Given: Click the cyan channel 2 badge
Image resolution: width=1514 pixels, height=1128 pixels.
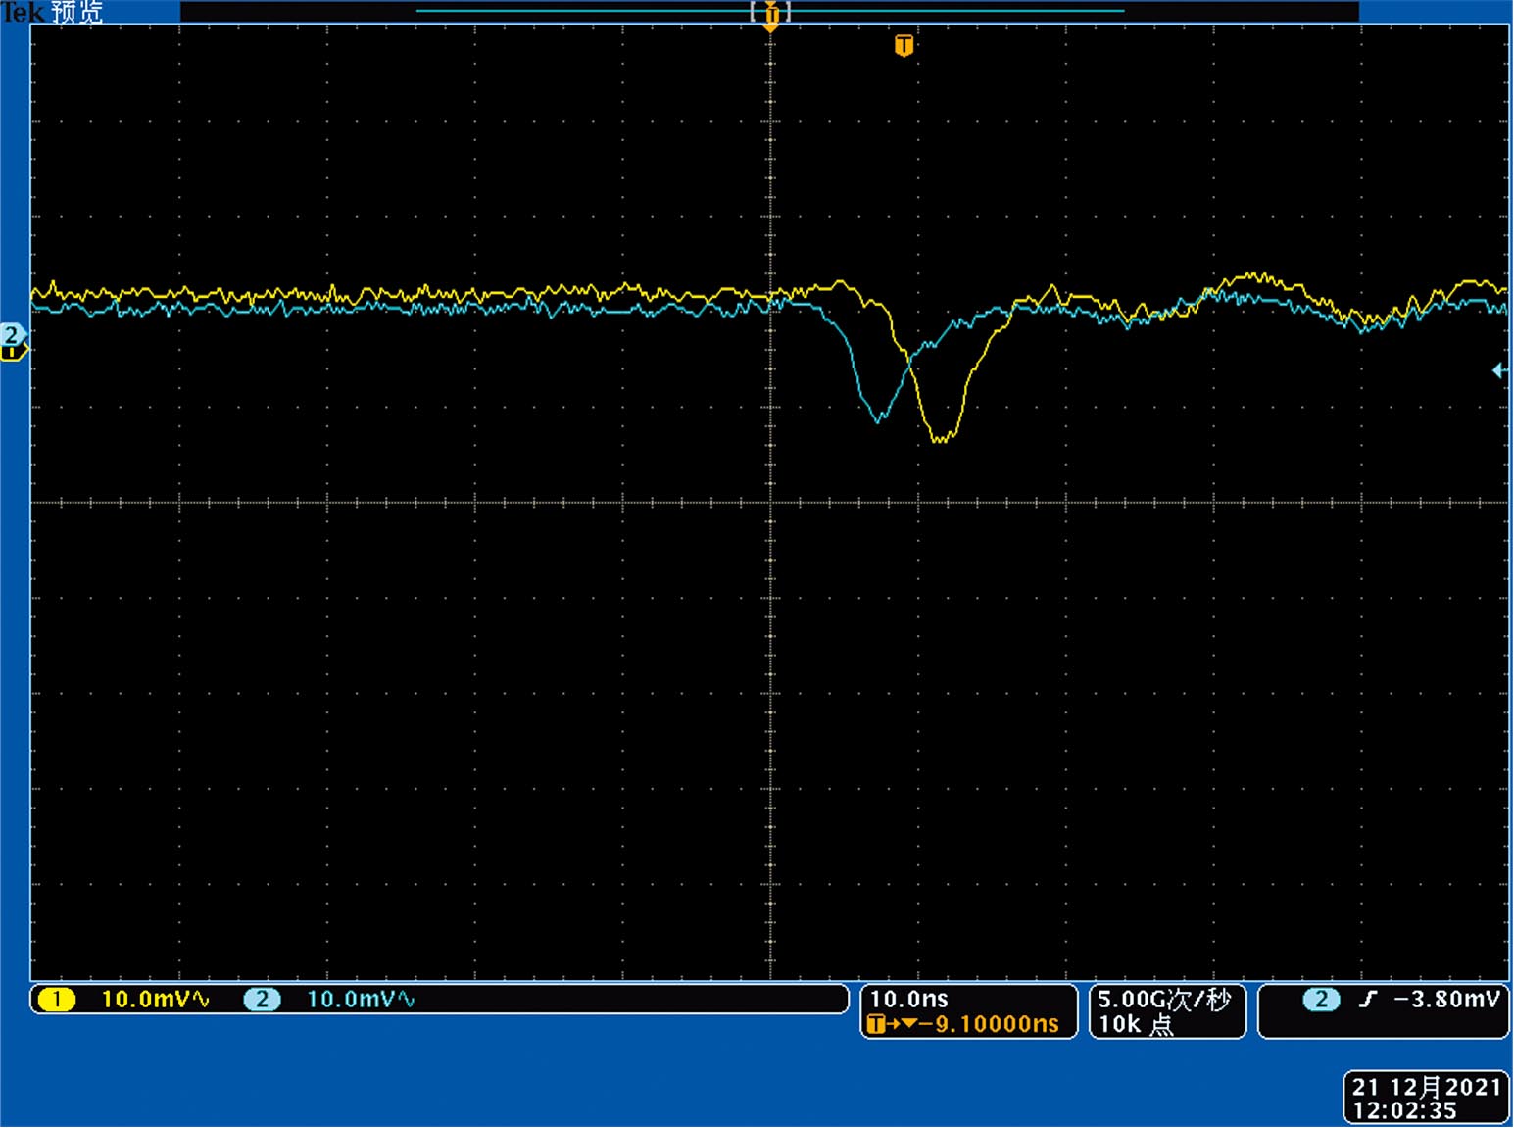Looking at the screenshot, I should pyautogui.click(x=262, y=1000).
